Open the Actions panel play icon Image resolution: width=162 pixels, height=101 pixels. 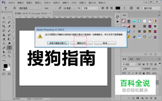point(118,21)
